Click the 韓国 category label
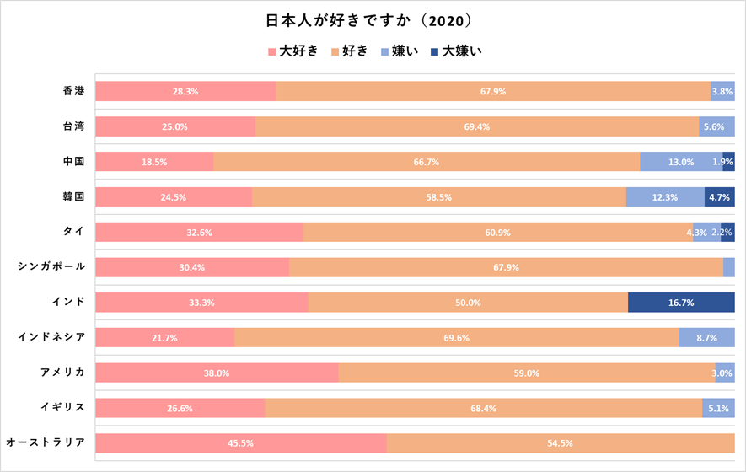The image size is (746, 472). coord(73,196)
